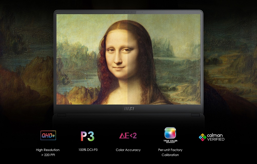Click the rainbow swirl inside True Color badge

[x=170, y=133]
